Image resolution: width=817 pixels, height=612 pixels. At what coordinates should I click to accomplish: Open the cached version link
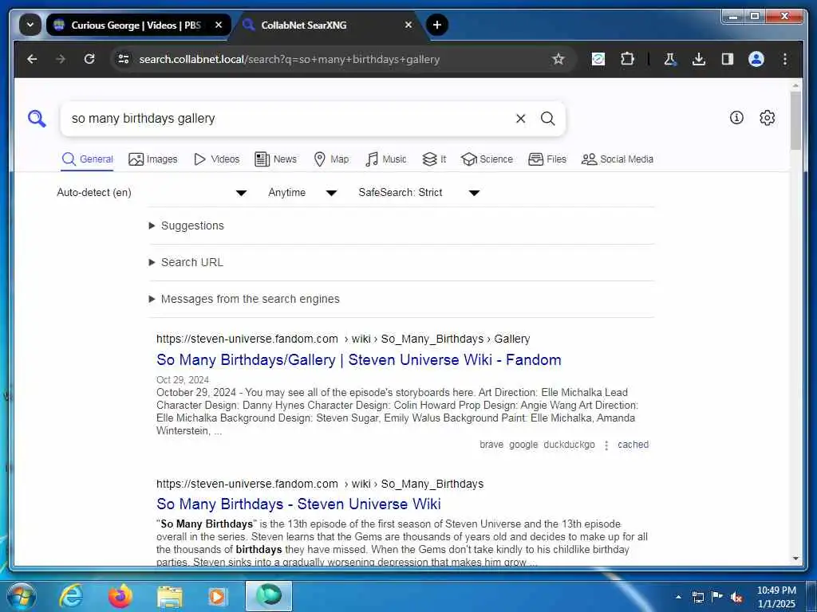click(x=633, y=445)
